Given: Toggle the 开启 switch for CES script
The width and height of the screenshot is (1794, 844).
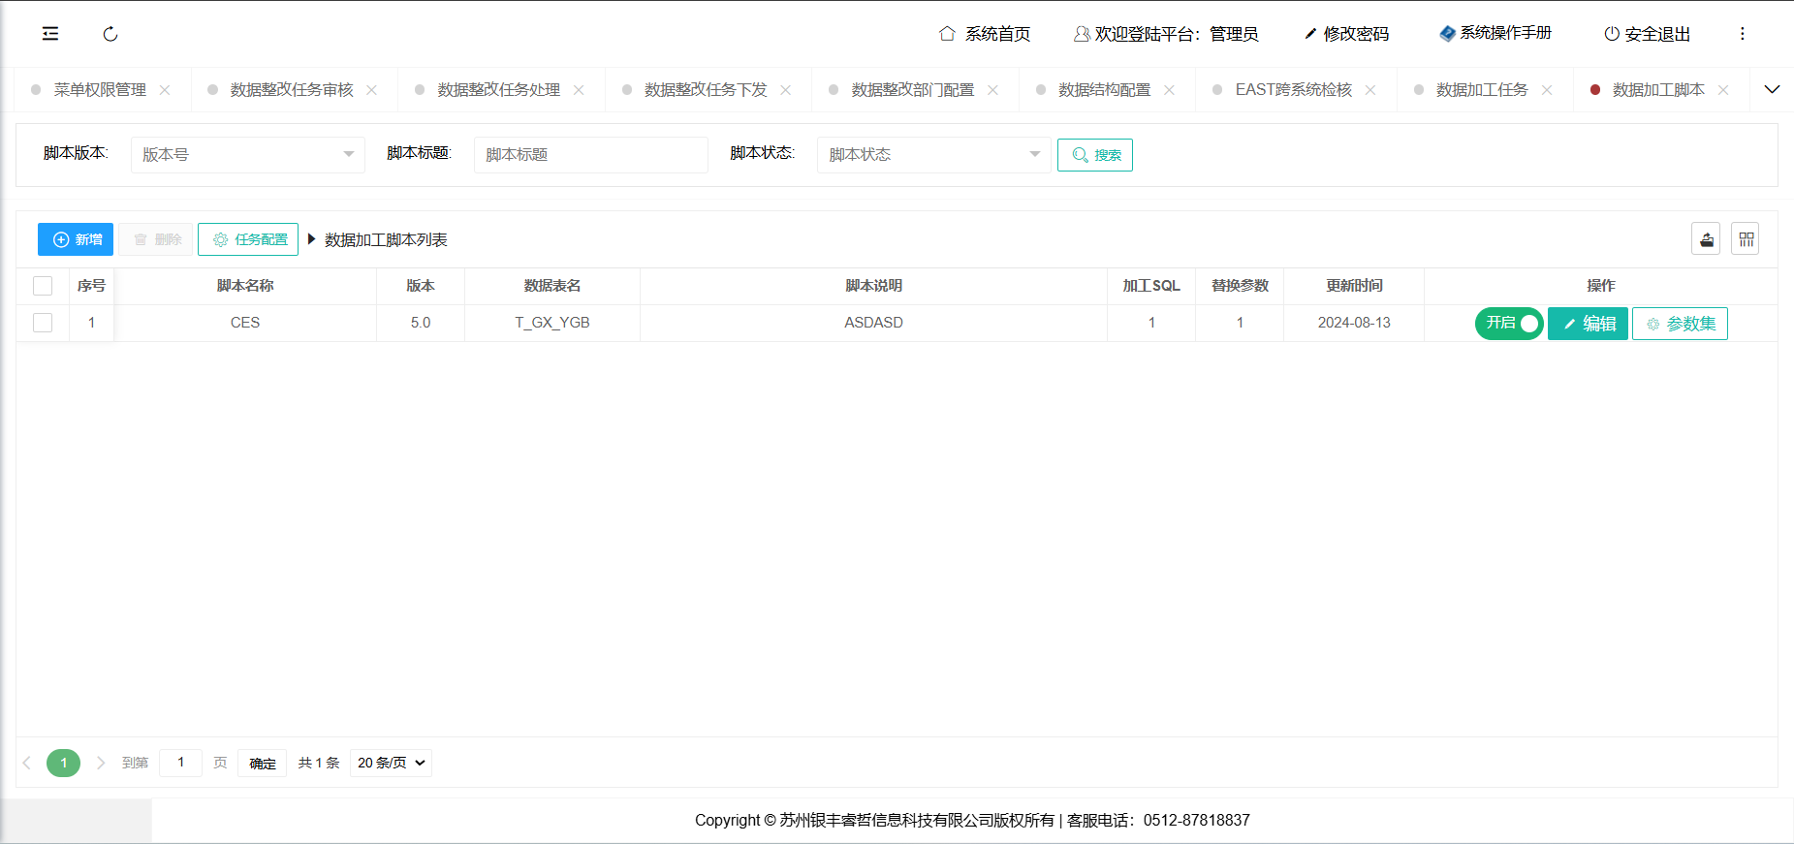Looking at the screenshot, I should click(x=1508, y=324).
